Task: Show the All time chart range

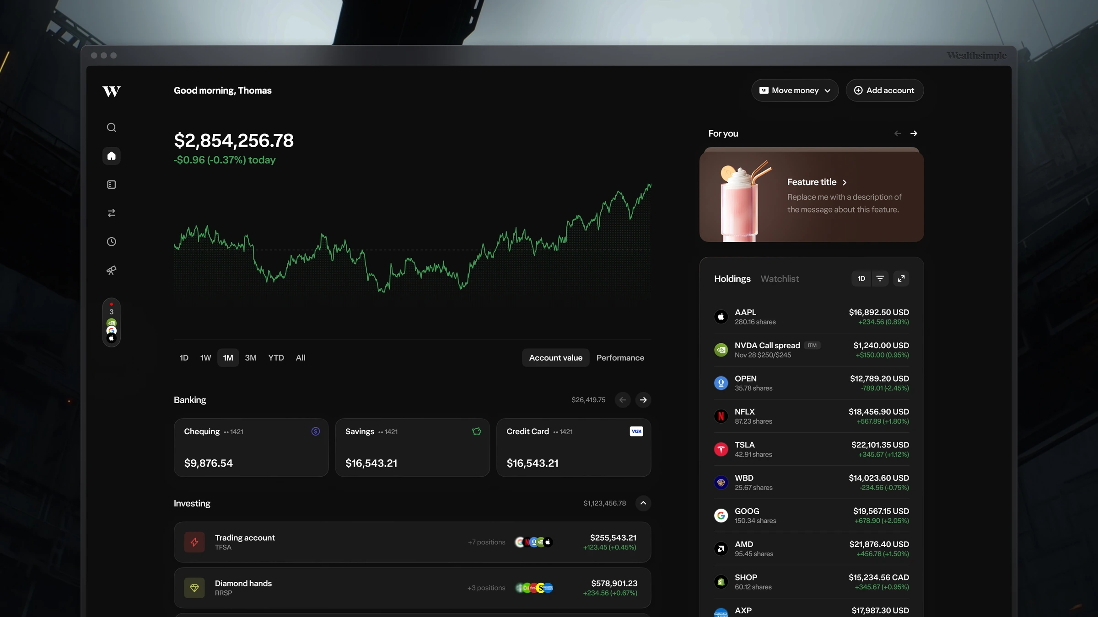Action: coord(301,358)
